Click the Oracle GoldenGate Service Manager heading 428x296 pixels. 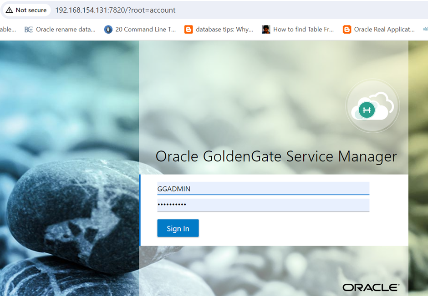click(x=276, y=156)
